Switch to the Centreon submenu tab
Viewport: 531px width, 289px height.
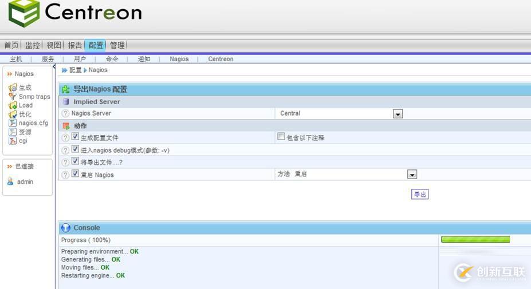(221, 59)
